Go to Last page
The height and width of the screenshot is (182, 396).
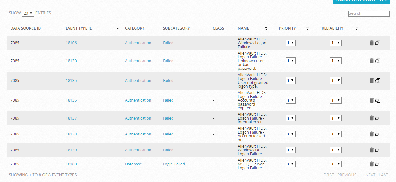383,175
